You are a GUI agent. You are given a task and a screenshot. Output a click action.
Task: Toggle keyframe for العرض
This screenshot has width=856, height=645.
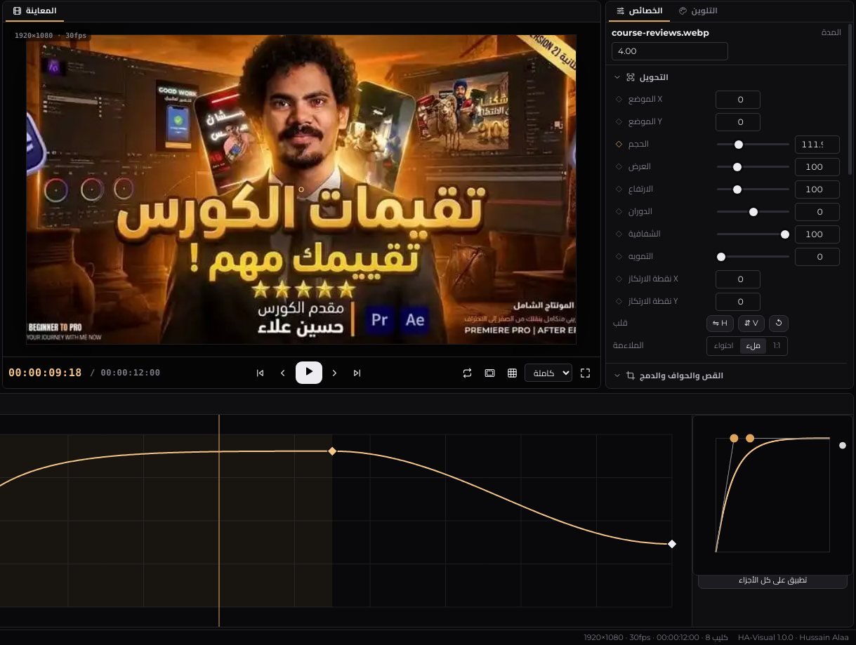(x=619, y=166)
